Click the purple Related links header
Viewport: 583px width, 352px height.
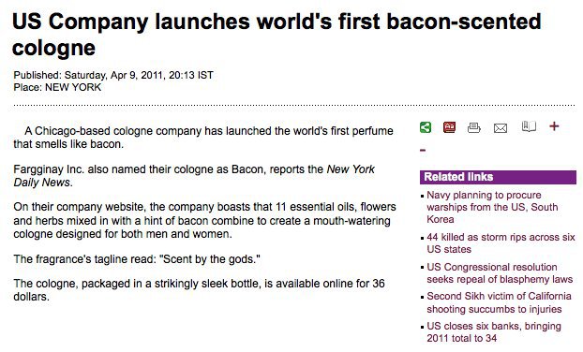pyautogui.click(x=498, y=177)
